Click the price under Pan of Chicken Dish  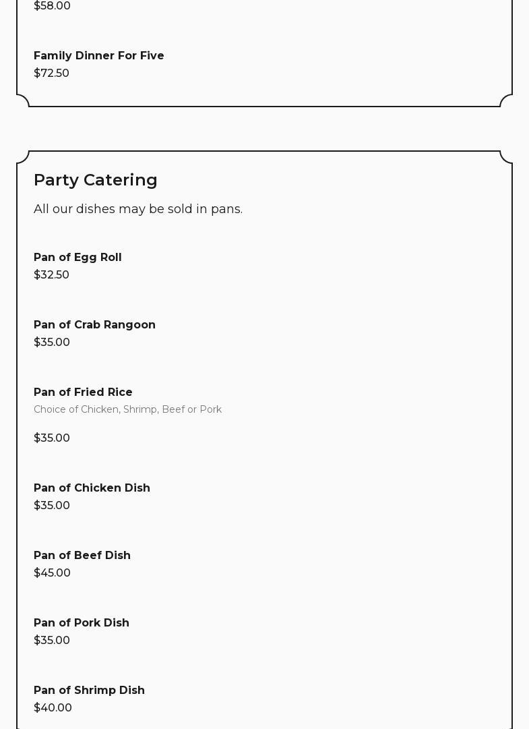[x=52, y=505]
